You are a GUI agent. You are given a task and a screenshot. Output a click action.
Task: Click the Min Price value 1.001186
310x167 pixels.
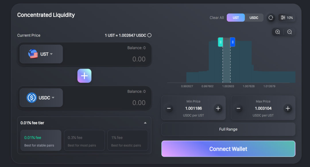click(193, 108)
